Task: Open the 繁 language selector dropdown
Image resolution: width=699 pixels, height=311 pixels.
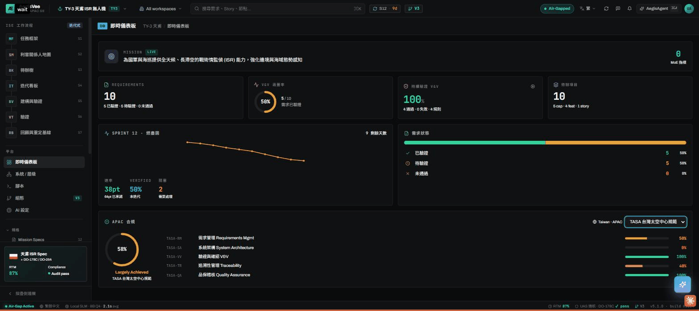Action: [x=588, y=8]
